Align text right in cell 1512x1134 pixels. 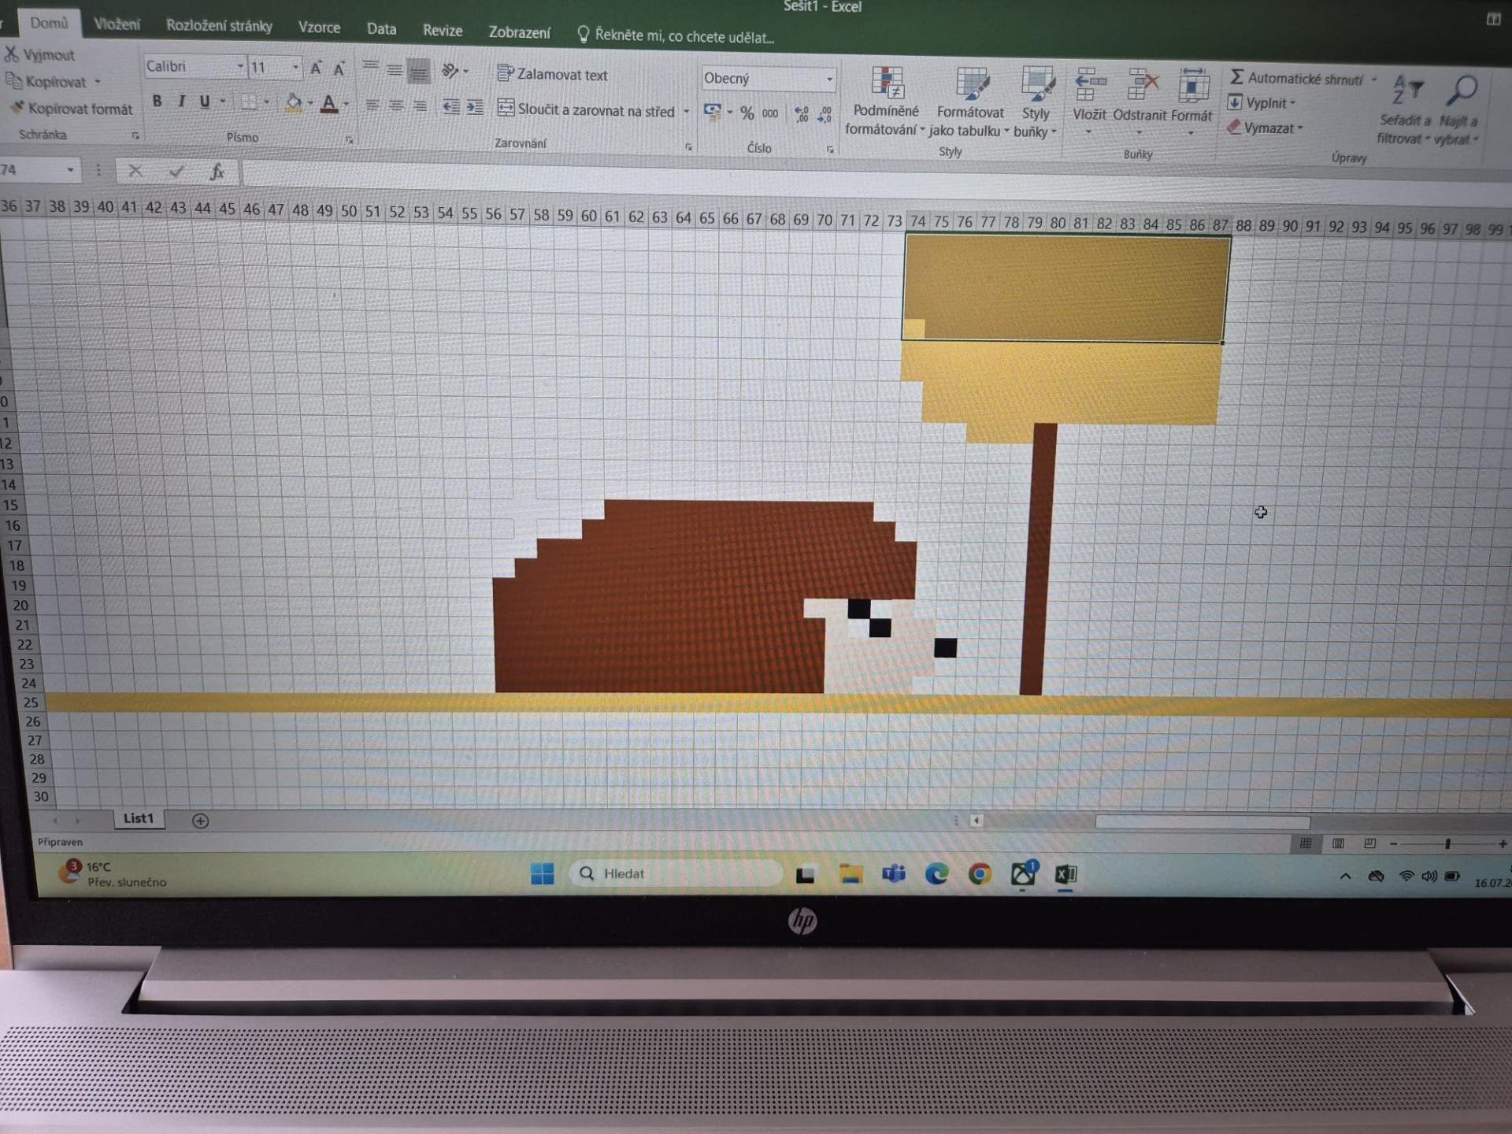(x=421, y=106)
